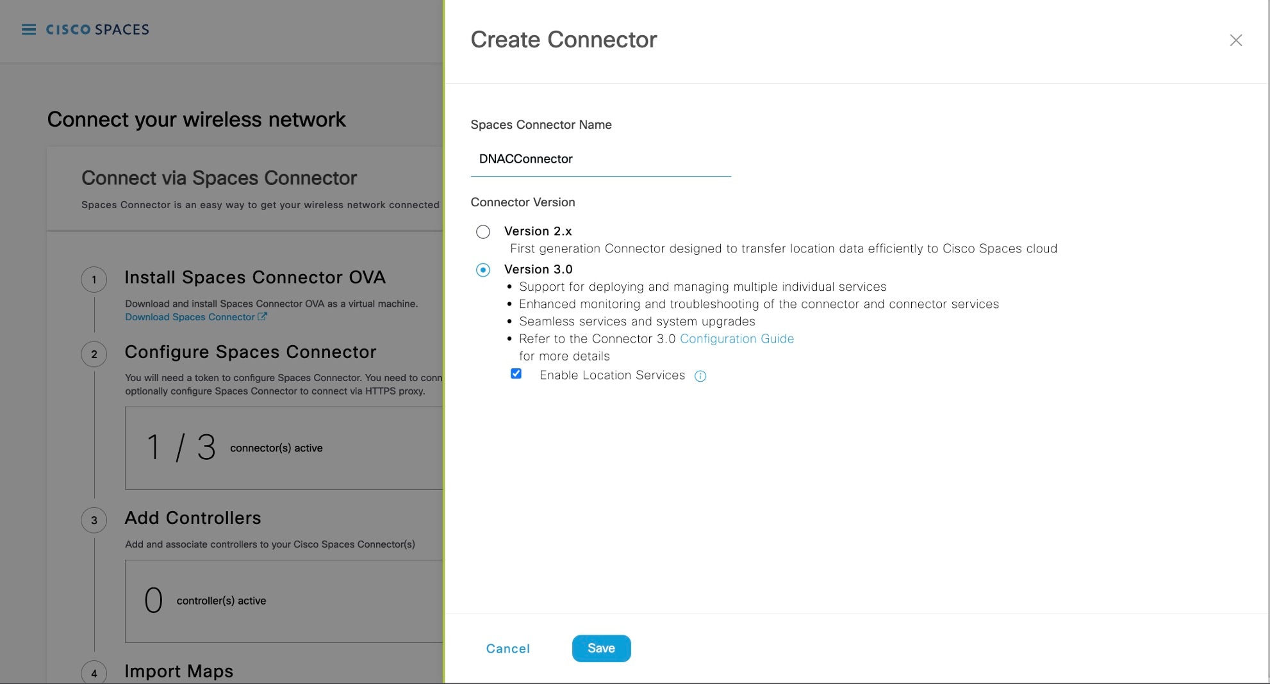Click the Spaces Connector Name field

(600, 159)
